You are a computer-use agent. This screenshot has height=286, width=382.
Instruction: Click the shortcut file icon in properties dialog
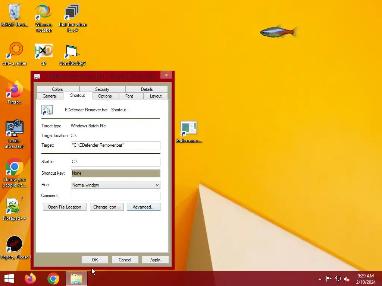tap(47, 110)
